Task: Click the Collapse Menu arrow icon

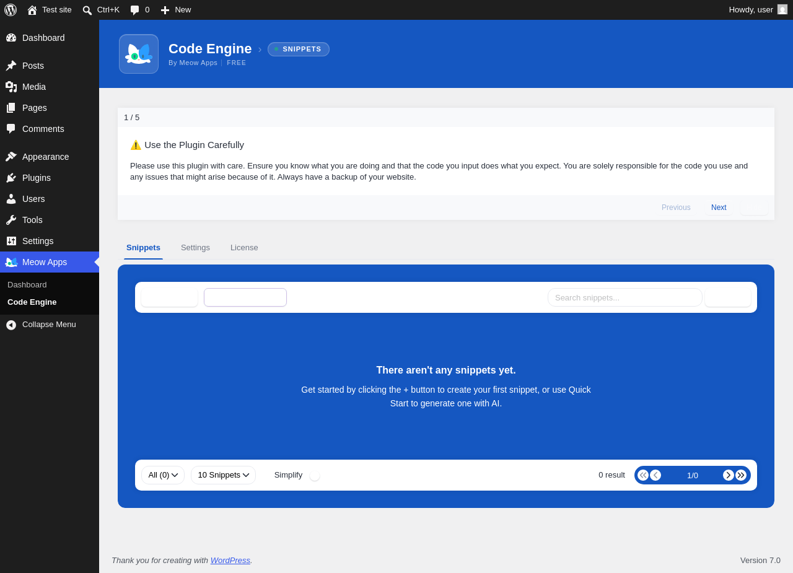Action: point(11,325)
